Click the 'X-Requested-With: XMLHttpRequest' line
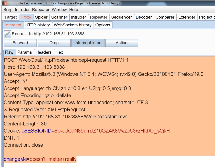 [x=45, y=110]
